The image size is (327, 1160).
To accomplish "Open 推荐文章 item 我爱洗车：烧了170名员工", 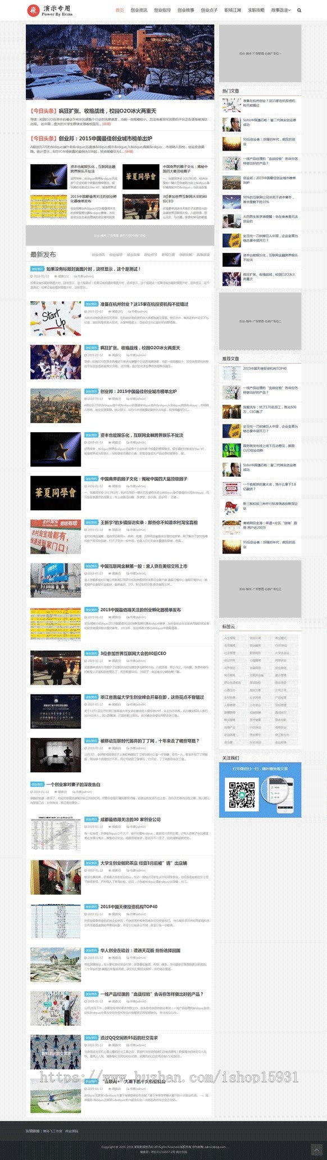I will (269, 410).
